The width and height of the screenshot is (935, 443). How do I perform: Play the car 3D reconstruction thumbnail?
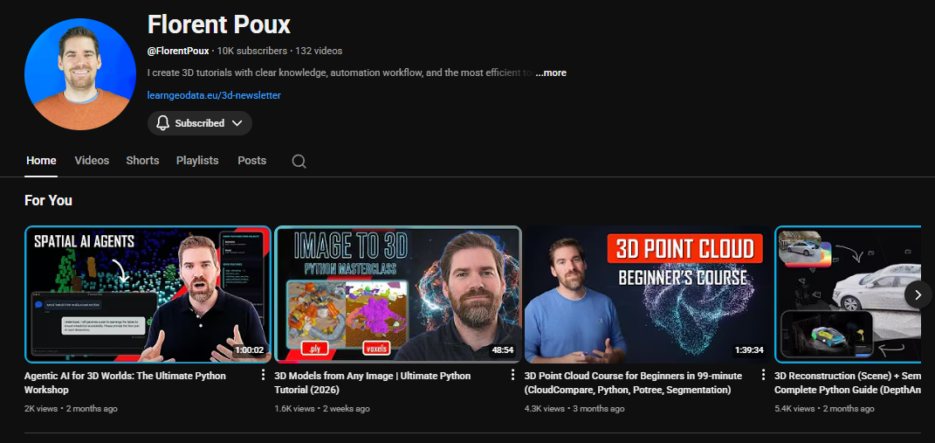[x=848, y=294]
